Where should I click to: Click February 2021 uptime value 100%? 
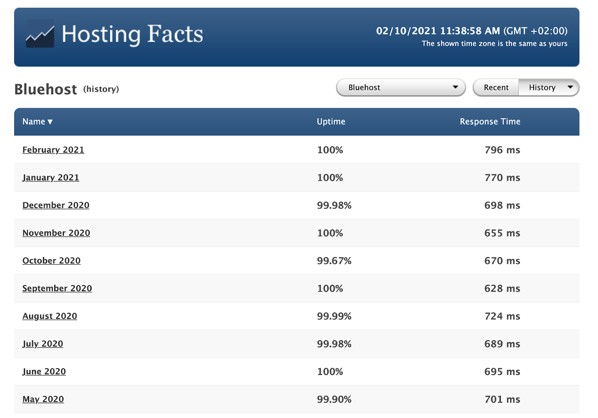tap(330, 150)
